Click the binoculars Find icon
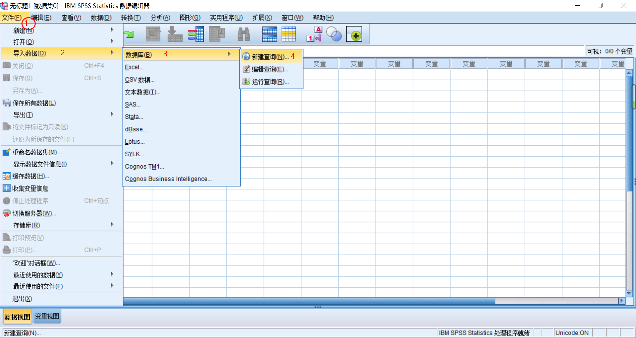Viewport: 636px width, 338px height. (244, 34)
